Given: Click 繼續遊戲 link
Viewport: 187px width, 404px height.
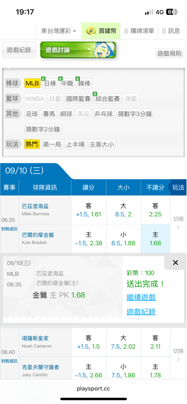Looking at the screenshot, I should [141, 297].
